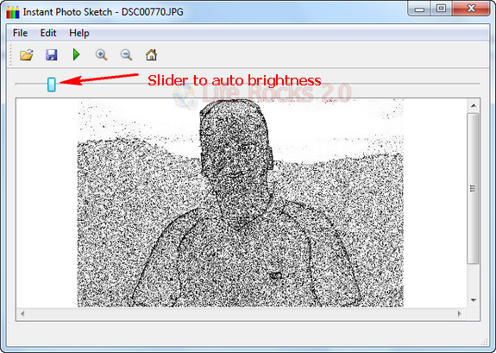
Task: Click the brightness slider handle
Action: click(x=52, y=85)
